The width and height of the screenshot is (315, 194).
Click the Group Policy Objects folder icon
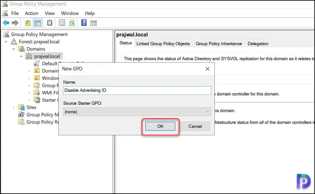coord(37,85)
